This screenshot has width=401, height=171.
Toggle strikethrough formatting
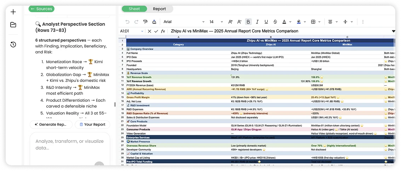click(275, 22)
